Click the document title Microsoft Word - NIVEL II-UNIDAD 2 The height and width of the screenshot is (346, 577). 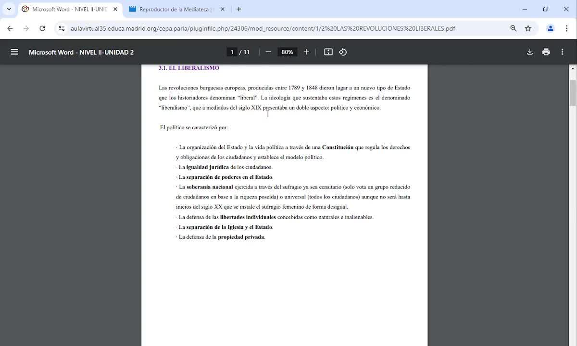(81, 52)
